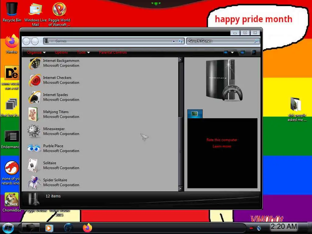
Task: Click the dark taskbar window button
Action: tap(30, 228)
